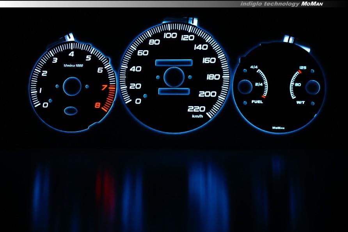The width and height of the screenshot is (348, 232).
Task: Click the red empty mark on the fuel gauge
Action: pos(264,96)
